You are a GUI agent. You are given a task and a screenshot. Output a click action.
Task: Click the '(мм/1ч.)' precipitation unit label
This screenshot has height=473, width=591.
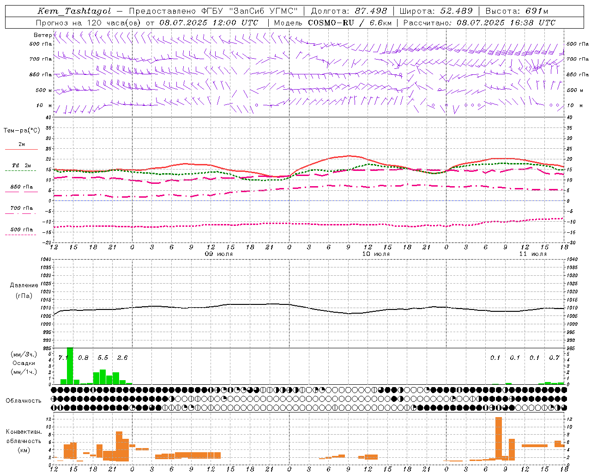pos(24,372)
